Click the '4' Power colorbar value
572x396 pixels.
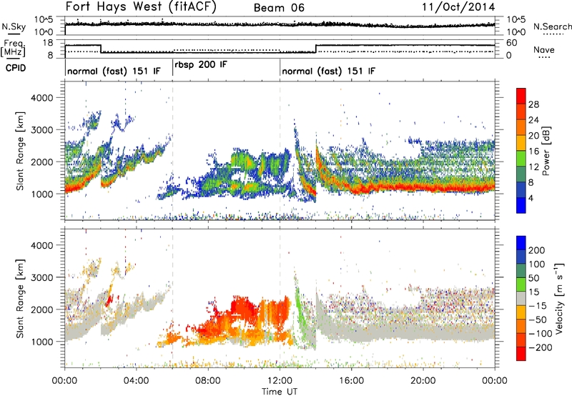tap(531, 198)
